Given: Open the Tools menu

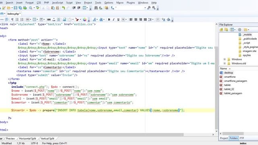Looking at the screenshot, I should (98, 3).
